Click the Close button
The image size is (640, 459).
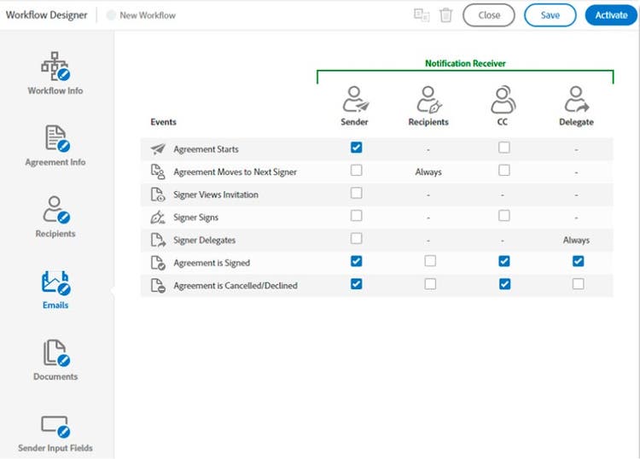point(489,15)
